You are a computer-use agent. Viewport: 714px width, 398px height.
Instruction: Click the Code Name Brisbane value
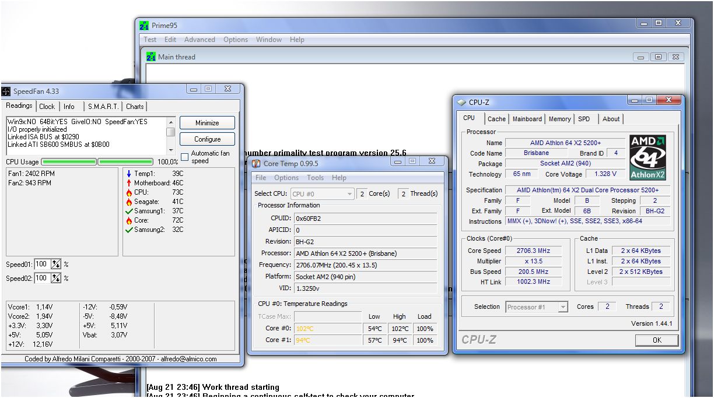(x=536, y=153)
